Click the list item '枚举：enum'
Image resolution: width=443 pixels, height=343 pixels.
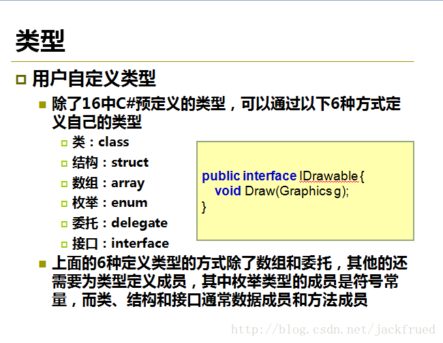(110, 203)
